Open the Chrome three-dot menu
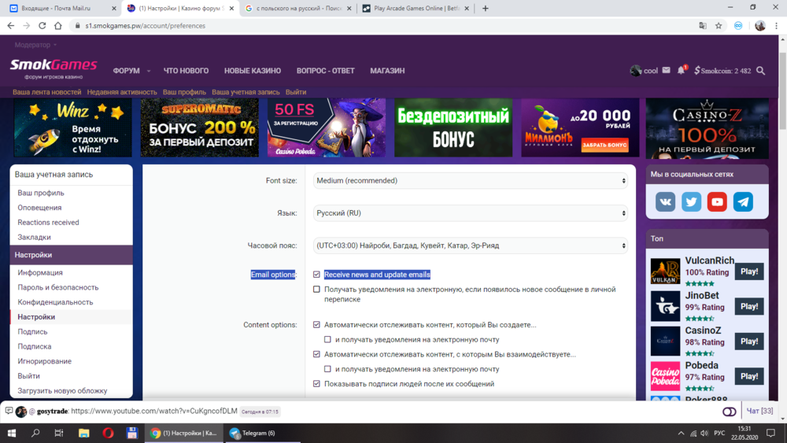This screenshot has height=443, width=787. coord(777,26)
